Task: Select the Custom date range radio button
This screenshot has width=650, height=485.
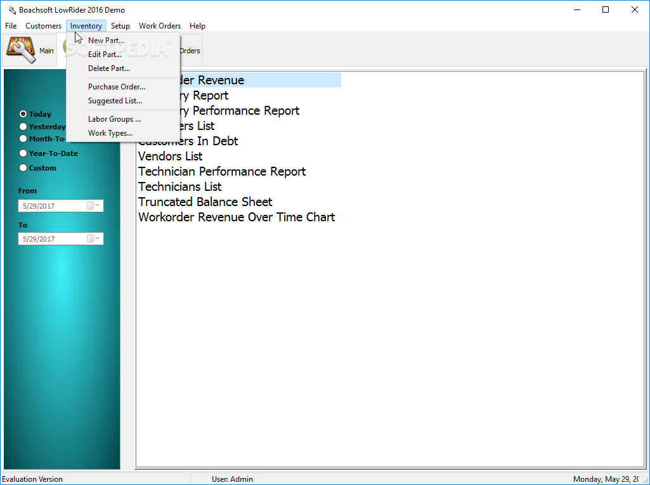Action: [x=23, y=168]
